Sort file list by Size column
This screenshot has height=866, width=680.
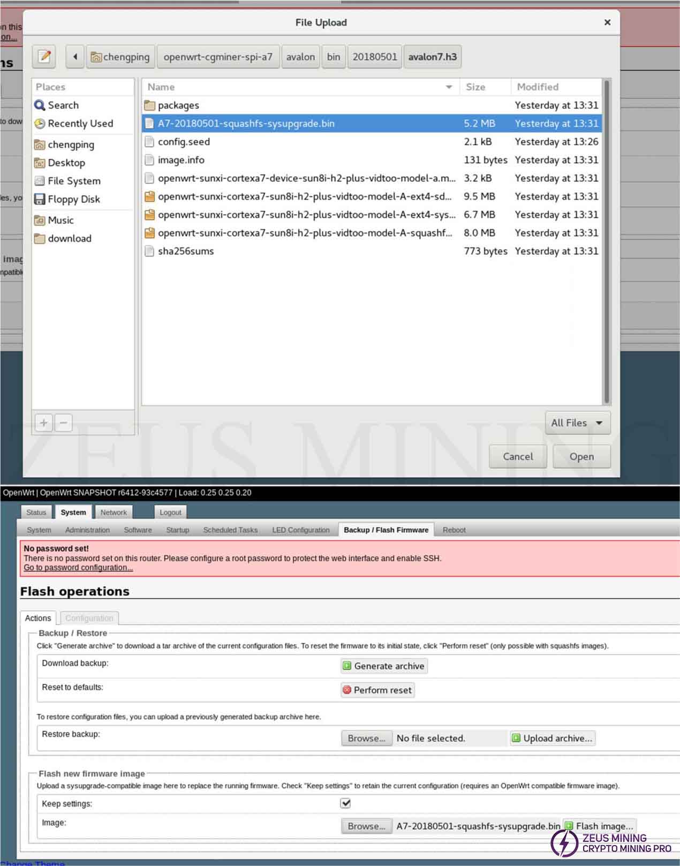pyautogui.click(x=475, y=87)
